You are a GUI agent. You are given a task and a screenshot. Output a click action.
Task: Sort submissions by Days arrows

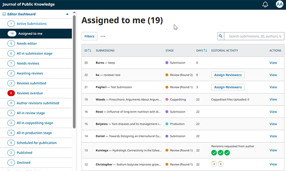coord(205,50)
